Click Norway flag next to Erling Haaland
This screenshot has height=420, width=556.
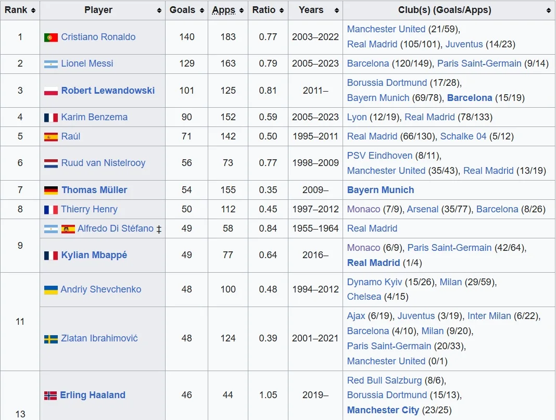coord(50,396)
